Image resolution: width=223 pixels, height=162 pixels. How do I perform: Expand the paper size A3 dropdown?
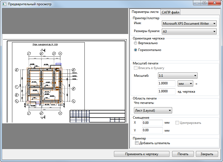click(x=189, y=32)
